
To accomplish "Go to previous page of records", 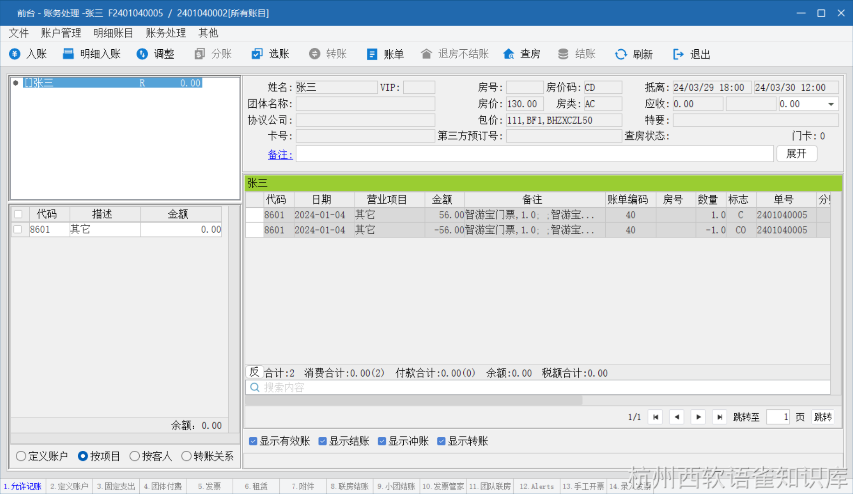I will coord(677,417).
